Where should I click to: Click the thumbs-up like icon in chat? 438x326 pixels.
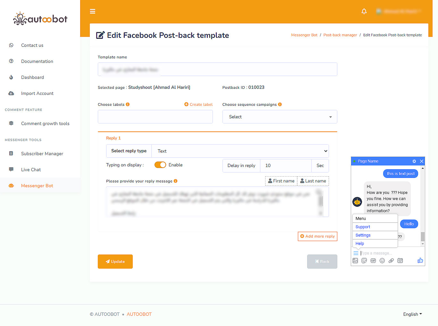(x=420, y=261)
